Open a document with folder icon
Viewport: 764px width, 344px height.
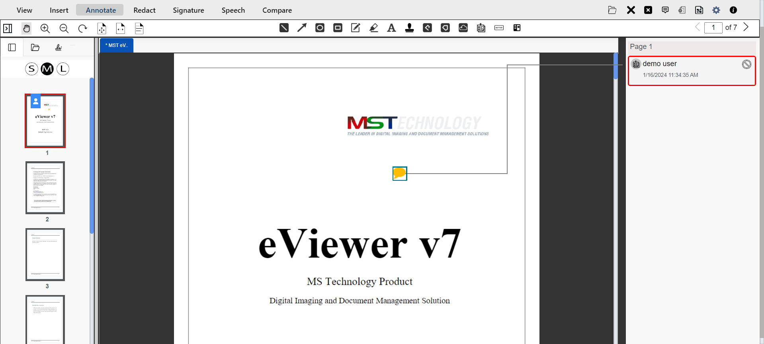[x=612, y=10]
